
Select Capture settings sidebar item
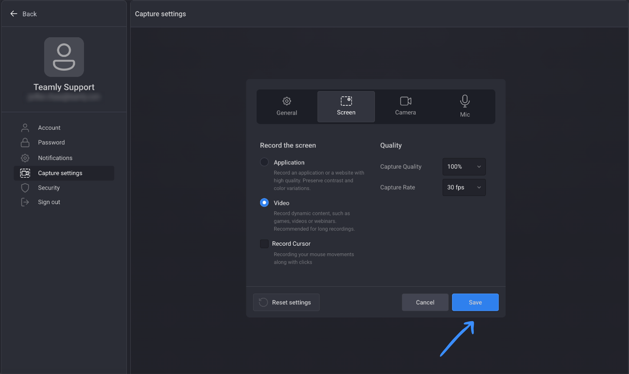[x=64, y=173]
